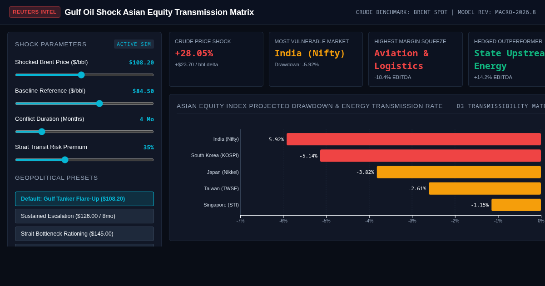
Task: Select Sustained Escalation ($126.00 / 8mo) preset
Action: coord(84,216)
